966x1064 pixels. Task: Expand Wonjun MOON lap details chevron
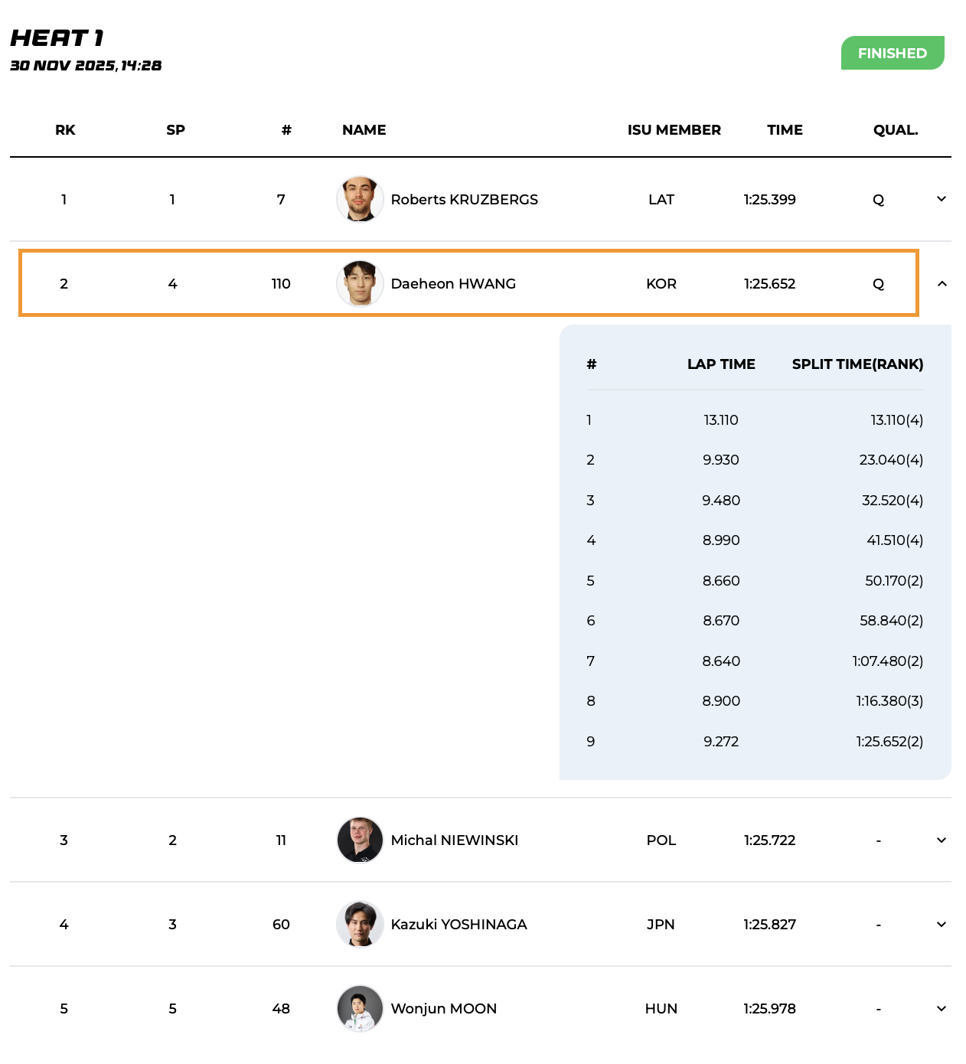[x=942, y=1009]
